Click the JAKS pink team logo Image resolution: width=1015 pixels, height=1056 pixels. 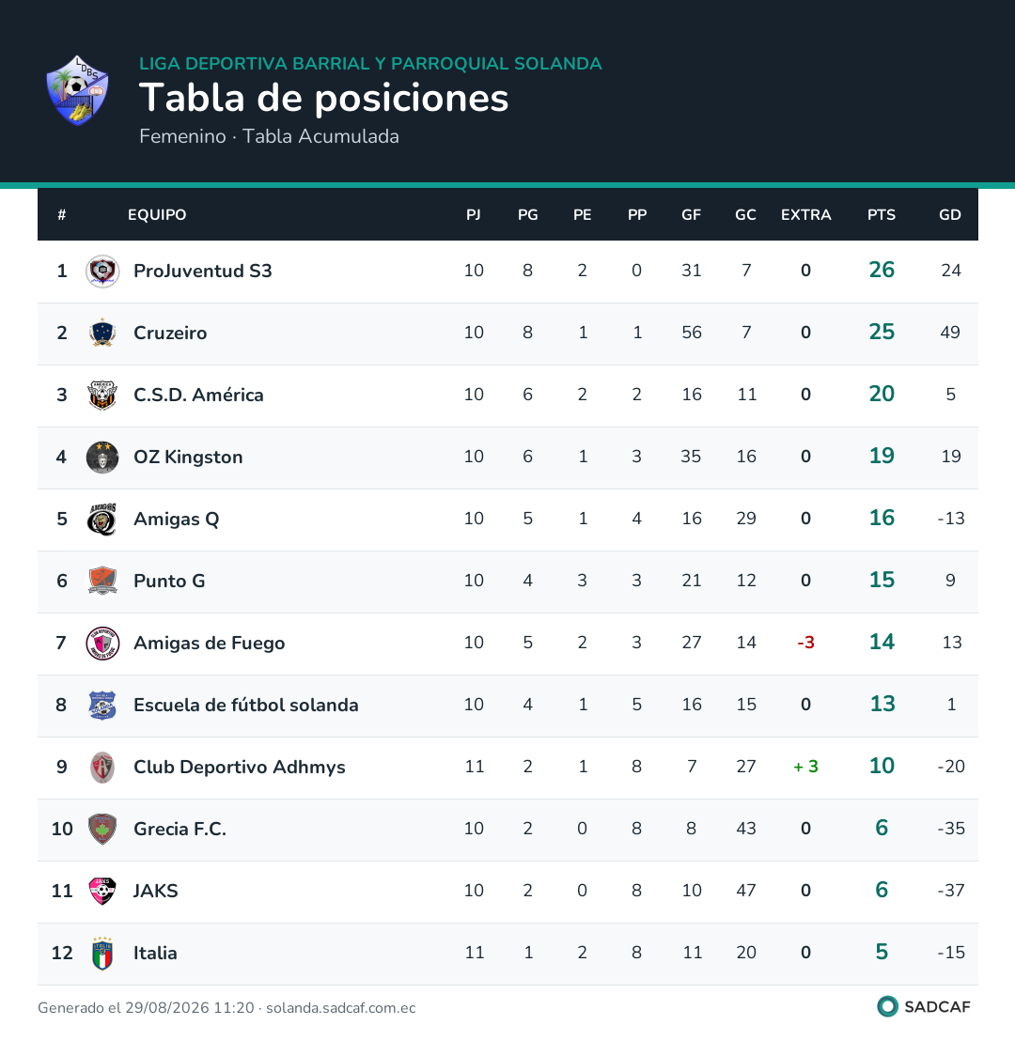[x=102, y=891]
